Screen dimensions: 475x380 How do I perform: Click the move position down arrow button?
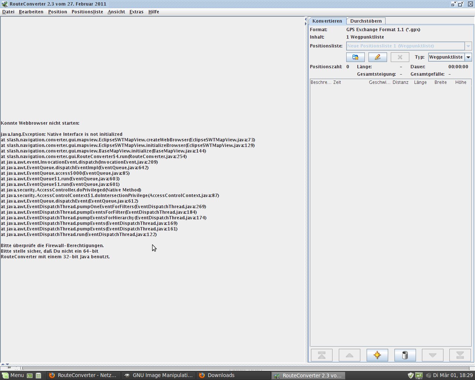tap(432, 355)
